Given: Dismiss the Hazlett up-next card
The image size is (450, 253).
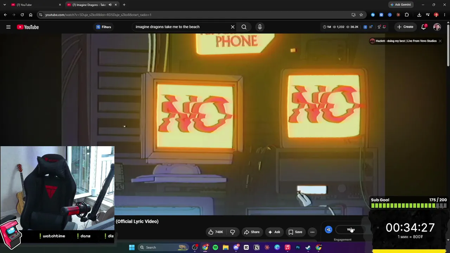Looking at the screenshot, I should [x=440, y=41].
